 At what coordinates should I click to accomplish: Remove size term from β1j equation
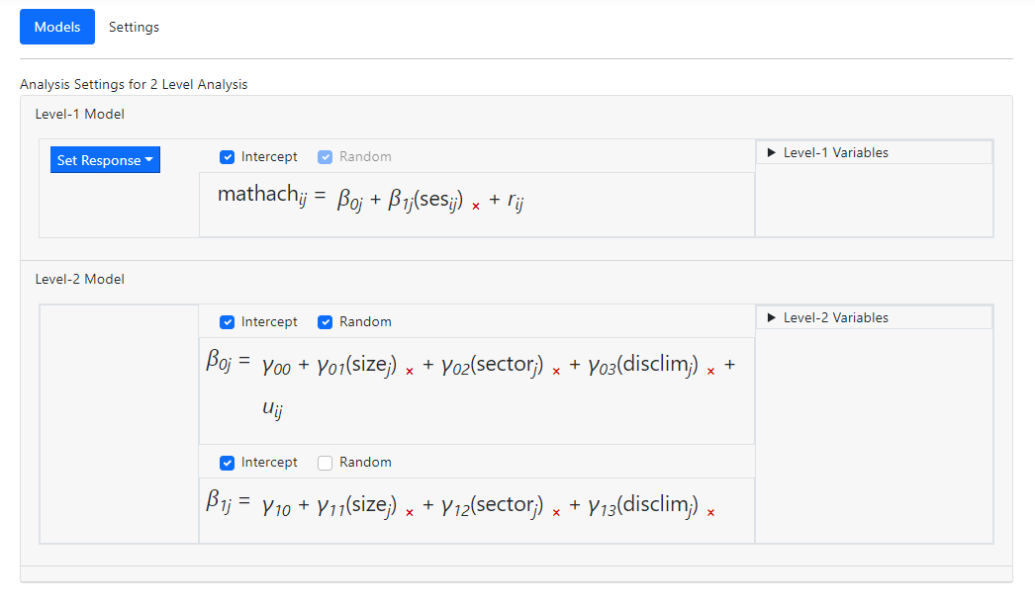coord(410,511)
